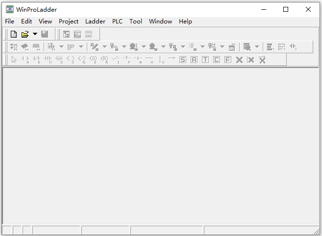322x236 pixels.
Task: Expand dropdown beside the list lines icon
Action: point(202,47)
